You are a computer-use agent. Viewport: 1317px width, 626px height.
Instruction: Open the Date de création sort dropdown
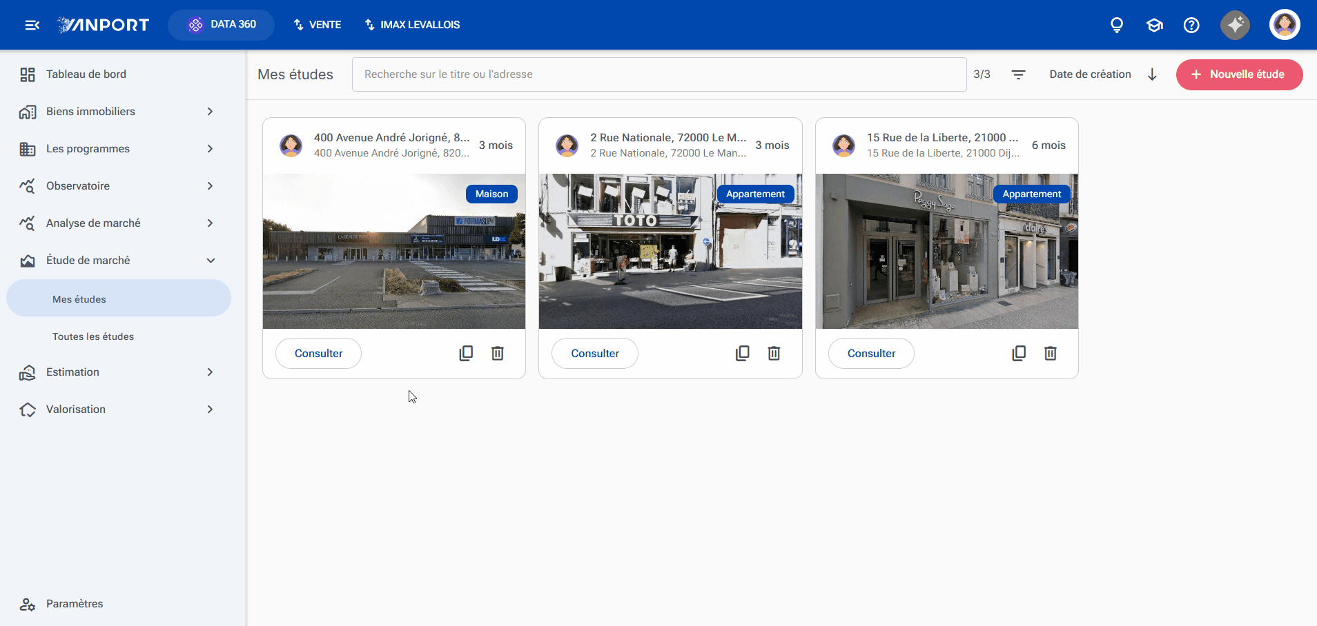pos(1090,74)
